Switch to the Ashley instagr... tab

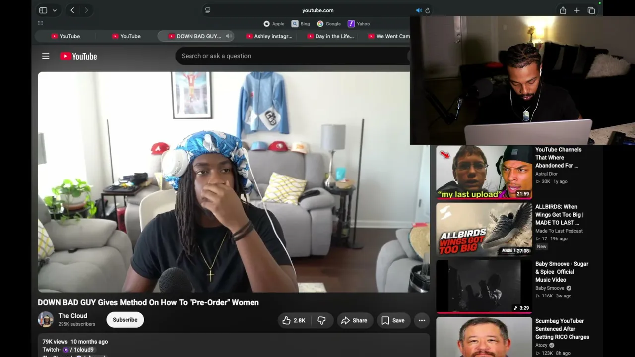click(269, 36)
